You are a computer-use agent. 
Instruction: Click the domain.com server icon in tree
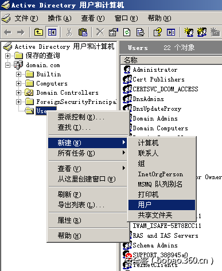pos(18,65)
